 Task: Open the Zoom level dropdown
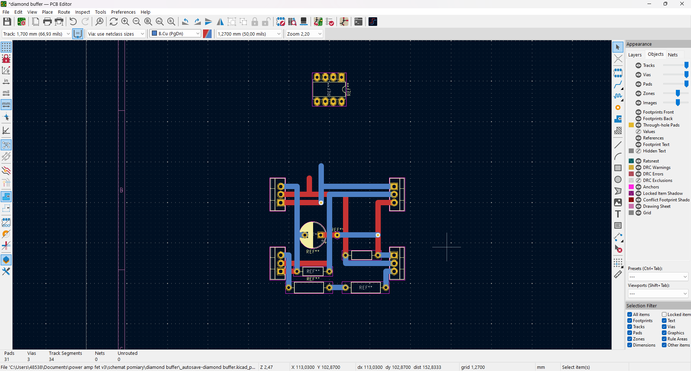(x=304, y=34)
